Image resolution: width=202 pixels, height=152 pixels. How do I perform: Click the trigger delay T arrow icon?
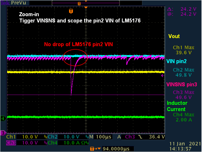pyautogui.click(x=95, y=149)
